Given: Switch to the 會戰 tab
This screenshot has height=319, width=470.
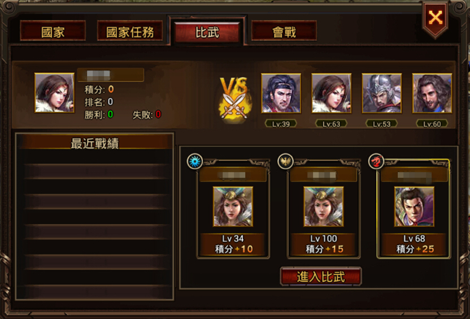Looking at the screenshot, I should click(284, 31).
